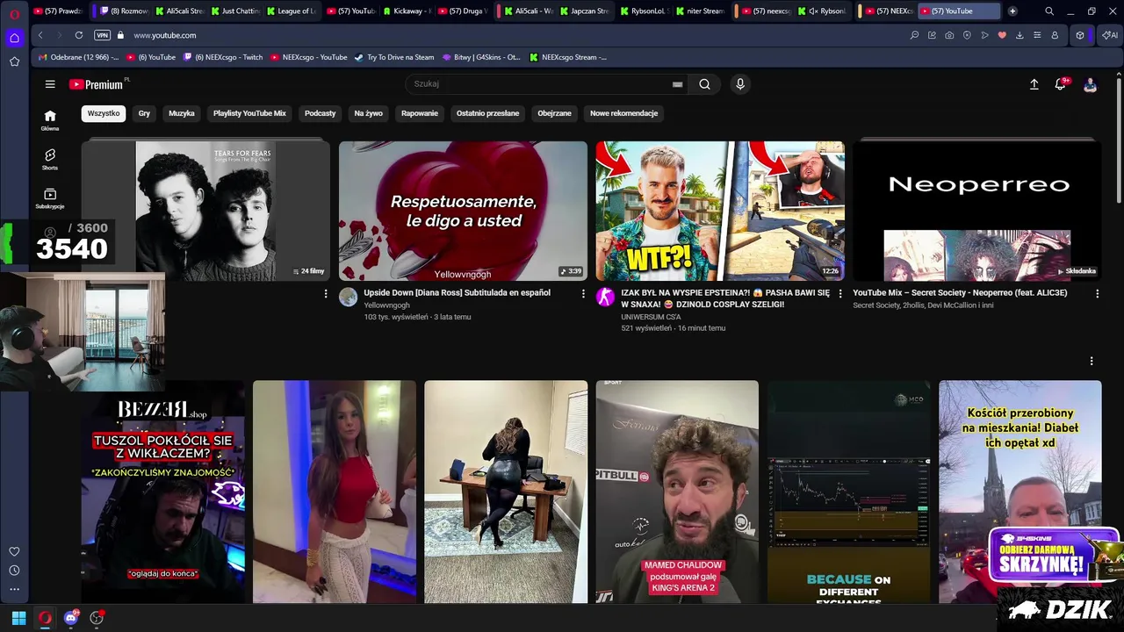The height and width of the screenshot is (632, 1124).
Task: Select the Na żywo filter chip
Action: (368, 113)
